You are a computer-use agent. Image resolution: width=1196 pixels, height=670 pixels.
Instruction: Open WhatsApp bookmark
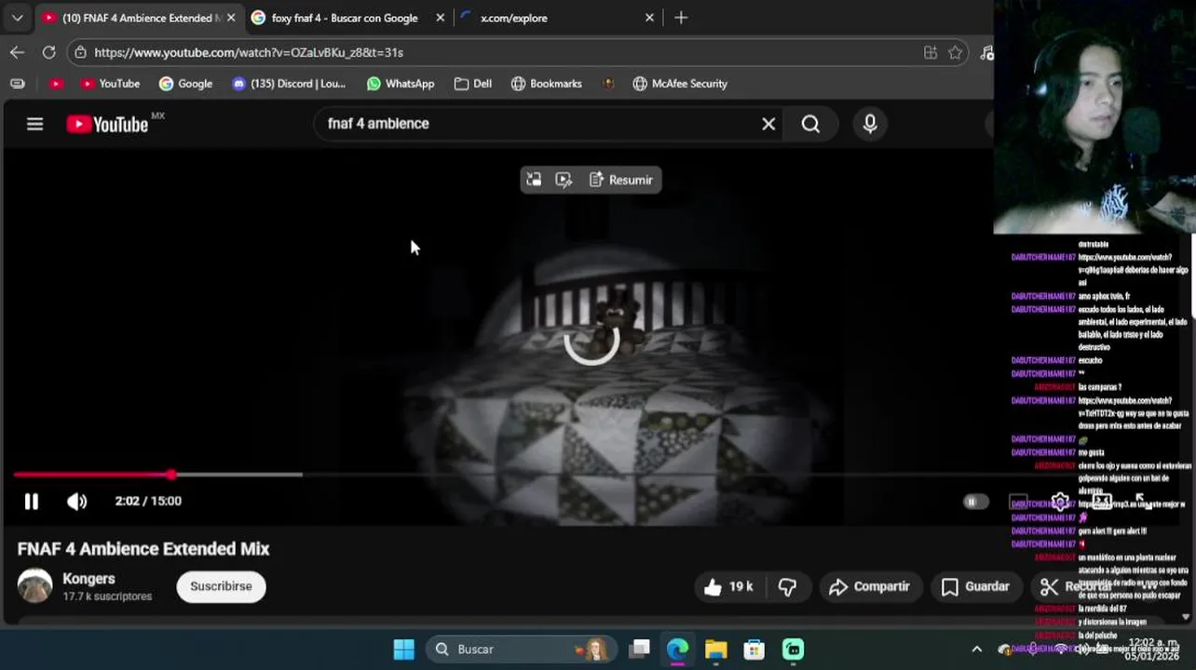tap(401, 84)
